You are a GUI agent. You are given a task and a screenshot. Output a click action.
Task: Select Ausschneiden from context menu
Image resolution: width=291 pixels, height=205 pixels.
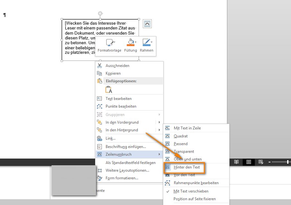tap(117, 66)
